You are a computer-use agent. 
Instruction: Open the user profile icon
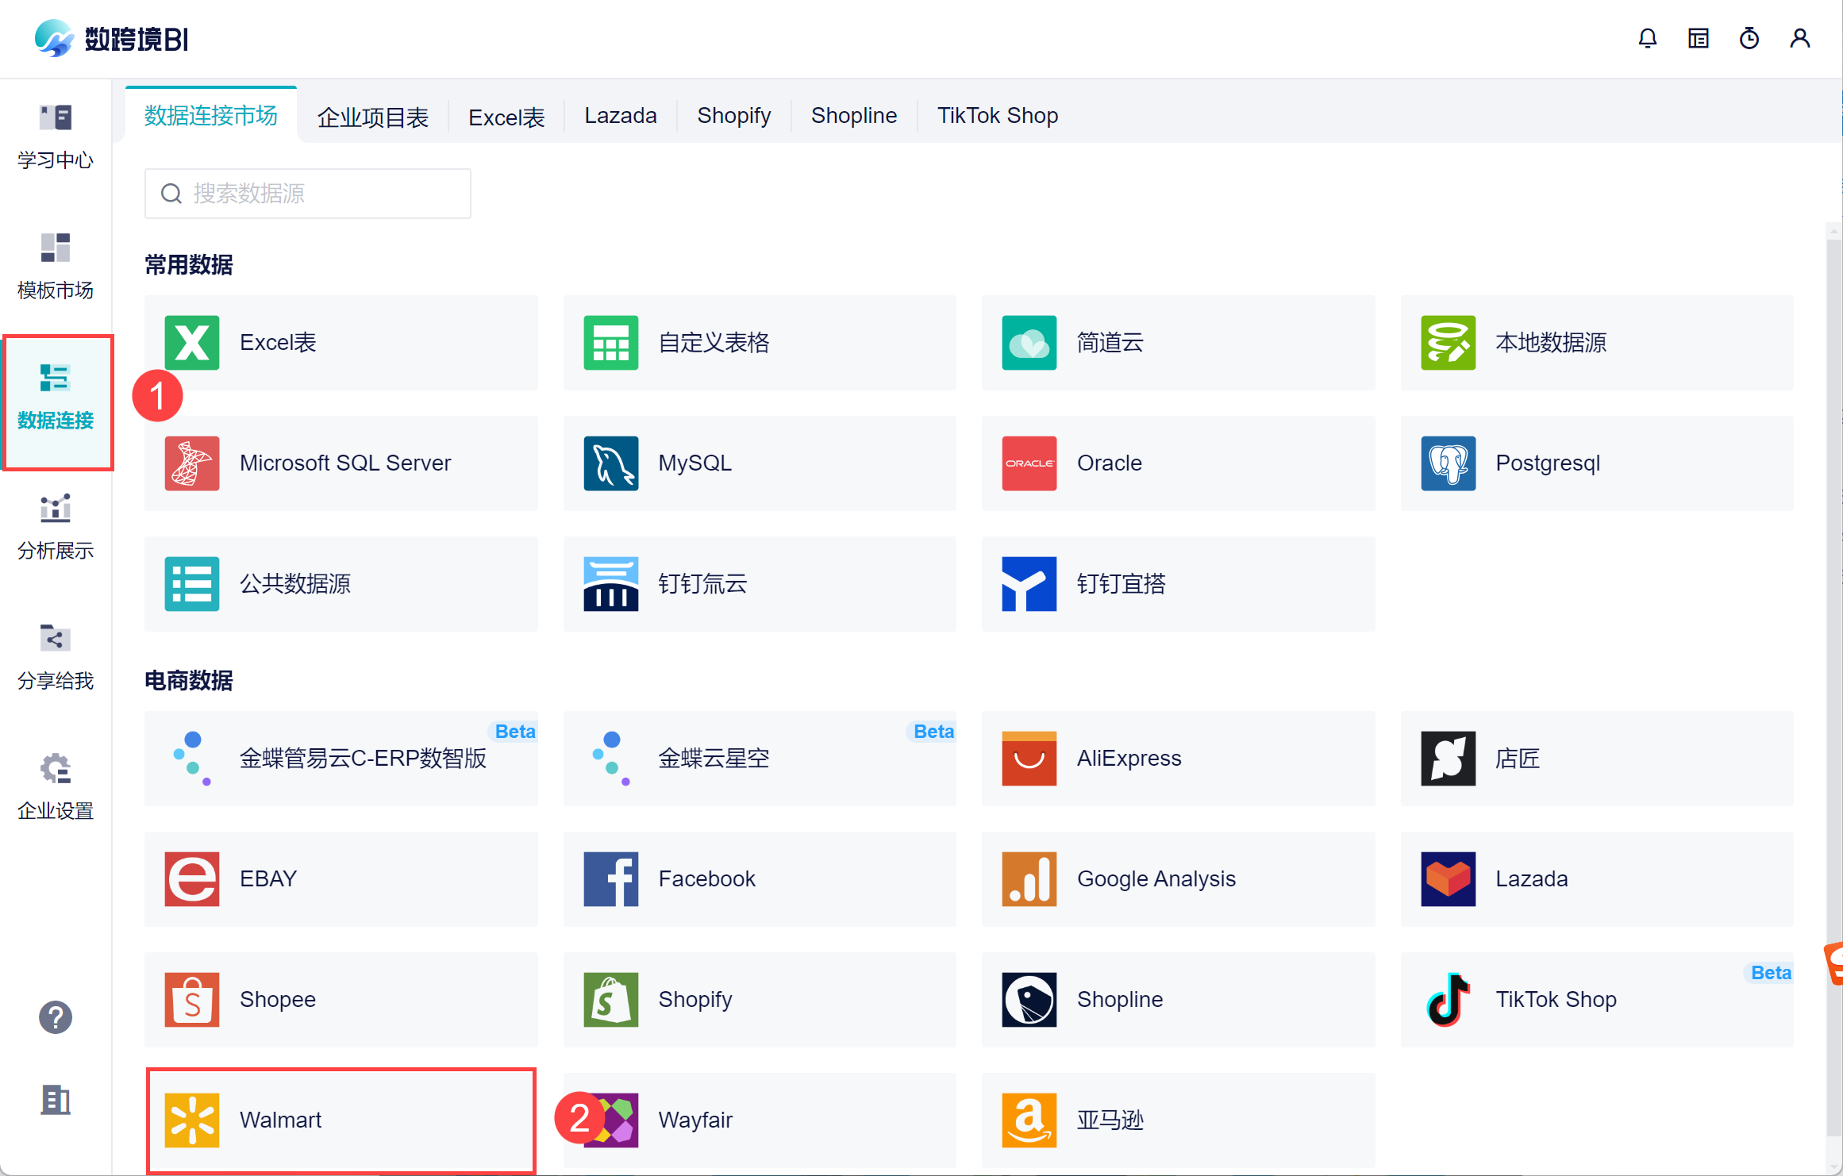(1799, 38)
